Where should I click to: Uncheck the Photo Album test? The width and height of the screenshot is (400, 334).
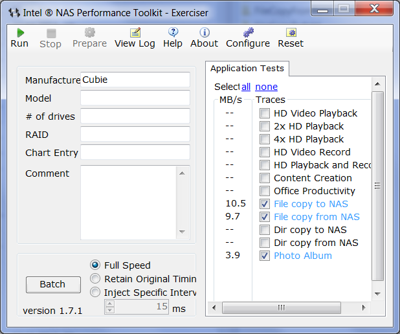pyautogui.click(x=265, y=256)
